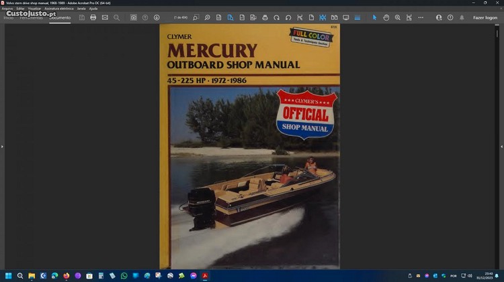Open the help question mark icon
This screenshot has height=282, width=504.
point(450,17)
